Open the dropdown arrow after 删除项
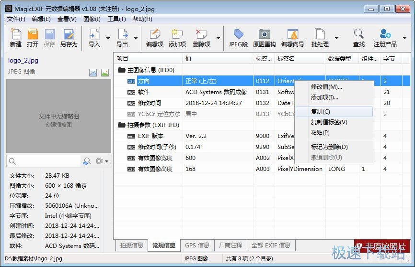 [x=218, y=38]
